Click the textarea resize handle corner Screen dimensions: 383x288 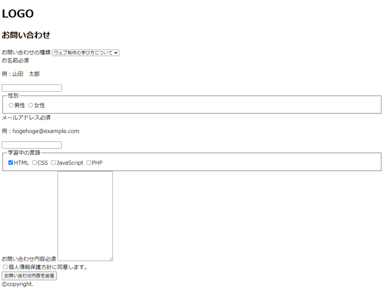pyautogui.click(x=111, y=259)
